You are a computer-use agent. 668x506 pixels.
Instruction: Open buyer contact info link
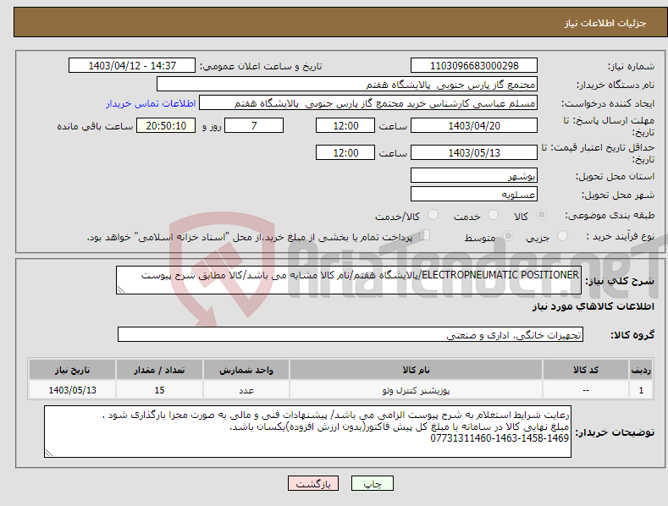151,103
